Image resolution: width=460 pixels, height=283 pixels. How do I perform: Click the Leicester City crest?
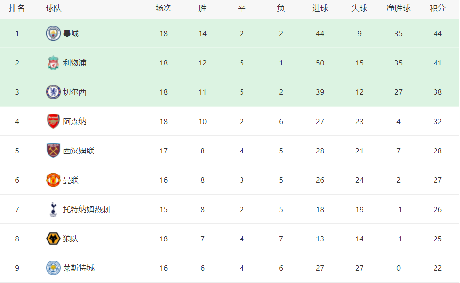click(x=53, y=268)
